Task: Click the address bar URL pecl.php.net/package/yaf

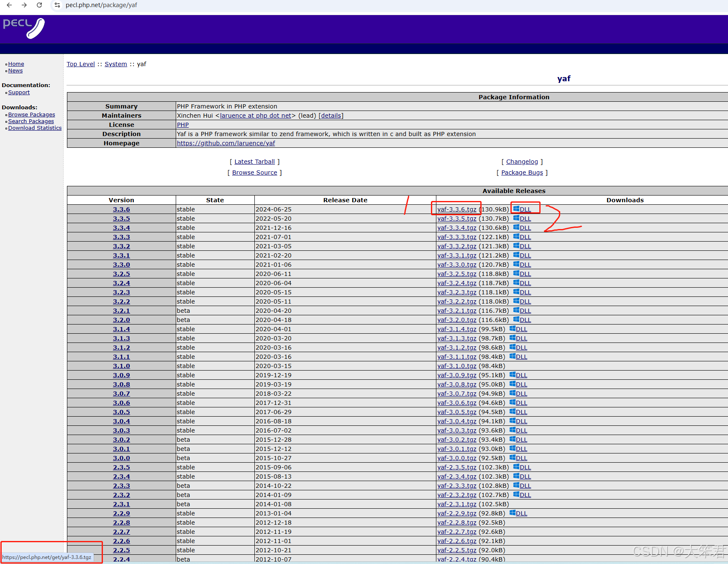Action: tap(101, 5)
